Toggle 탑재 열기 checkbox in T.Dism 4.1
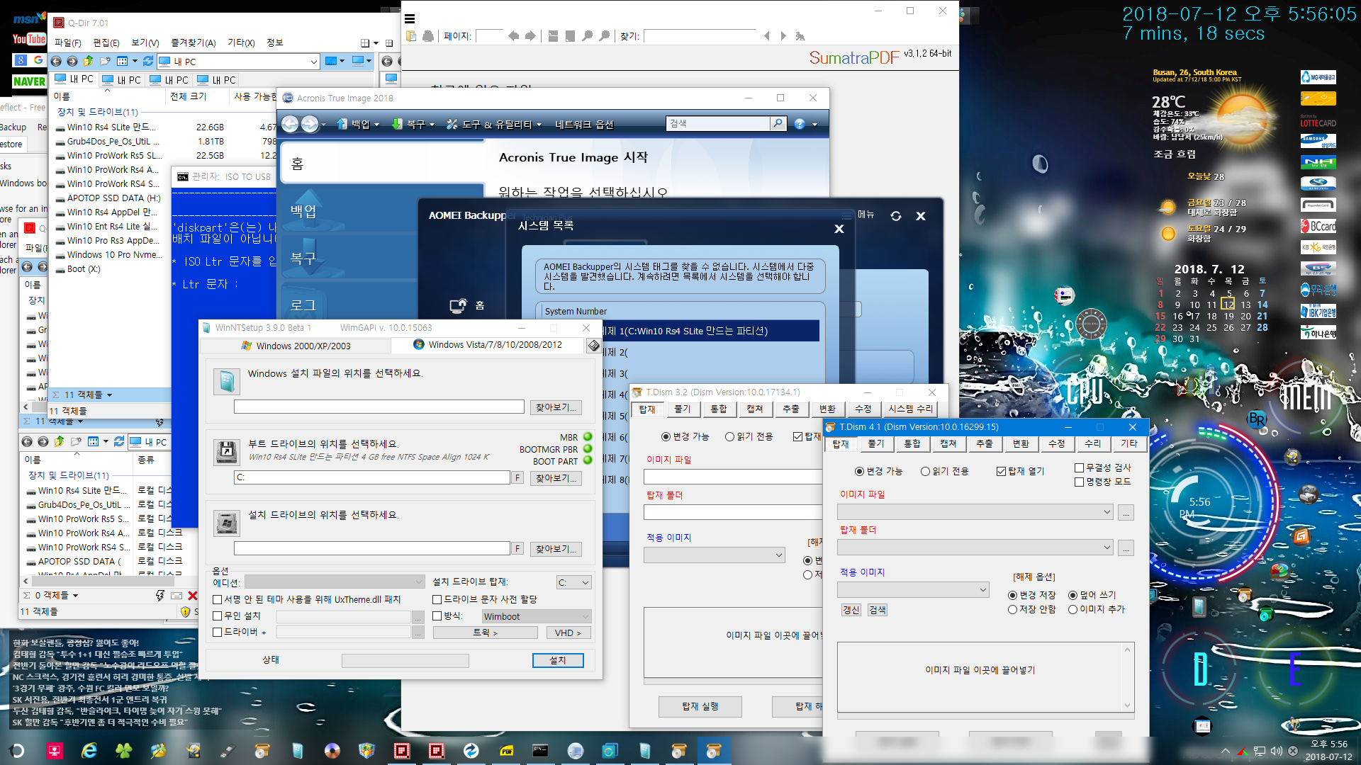Screen dimensions: 1361x765 click(1002, 471)
